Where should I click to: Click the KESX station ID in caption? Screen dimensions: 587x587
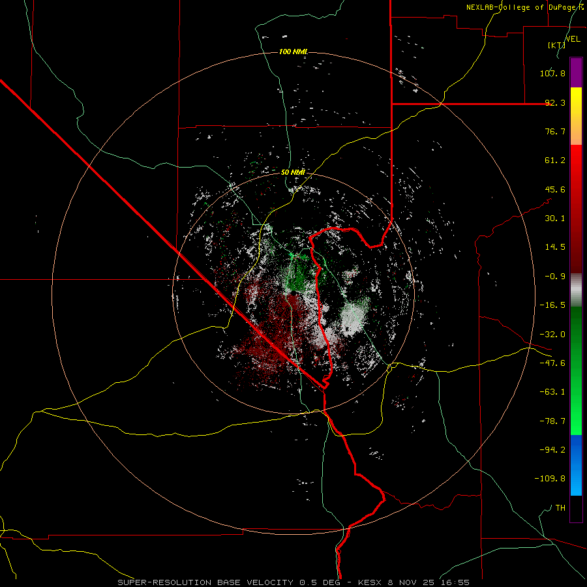click(371, 582)
